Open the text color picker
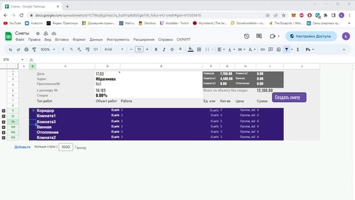 (x=180, y=49)
